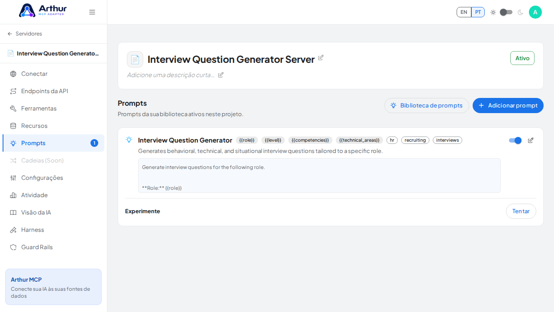
Task: Click the {{technical_areas}} variable tag
Action: [359, 140]
